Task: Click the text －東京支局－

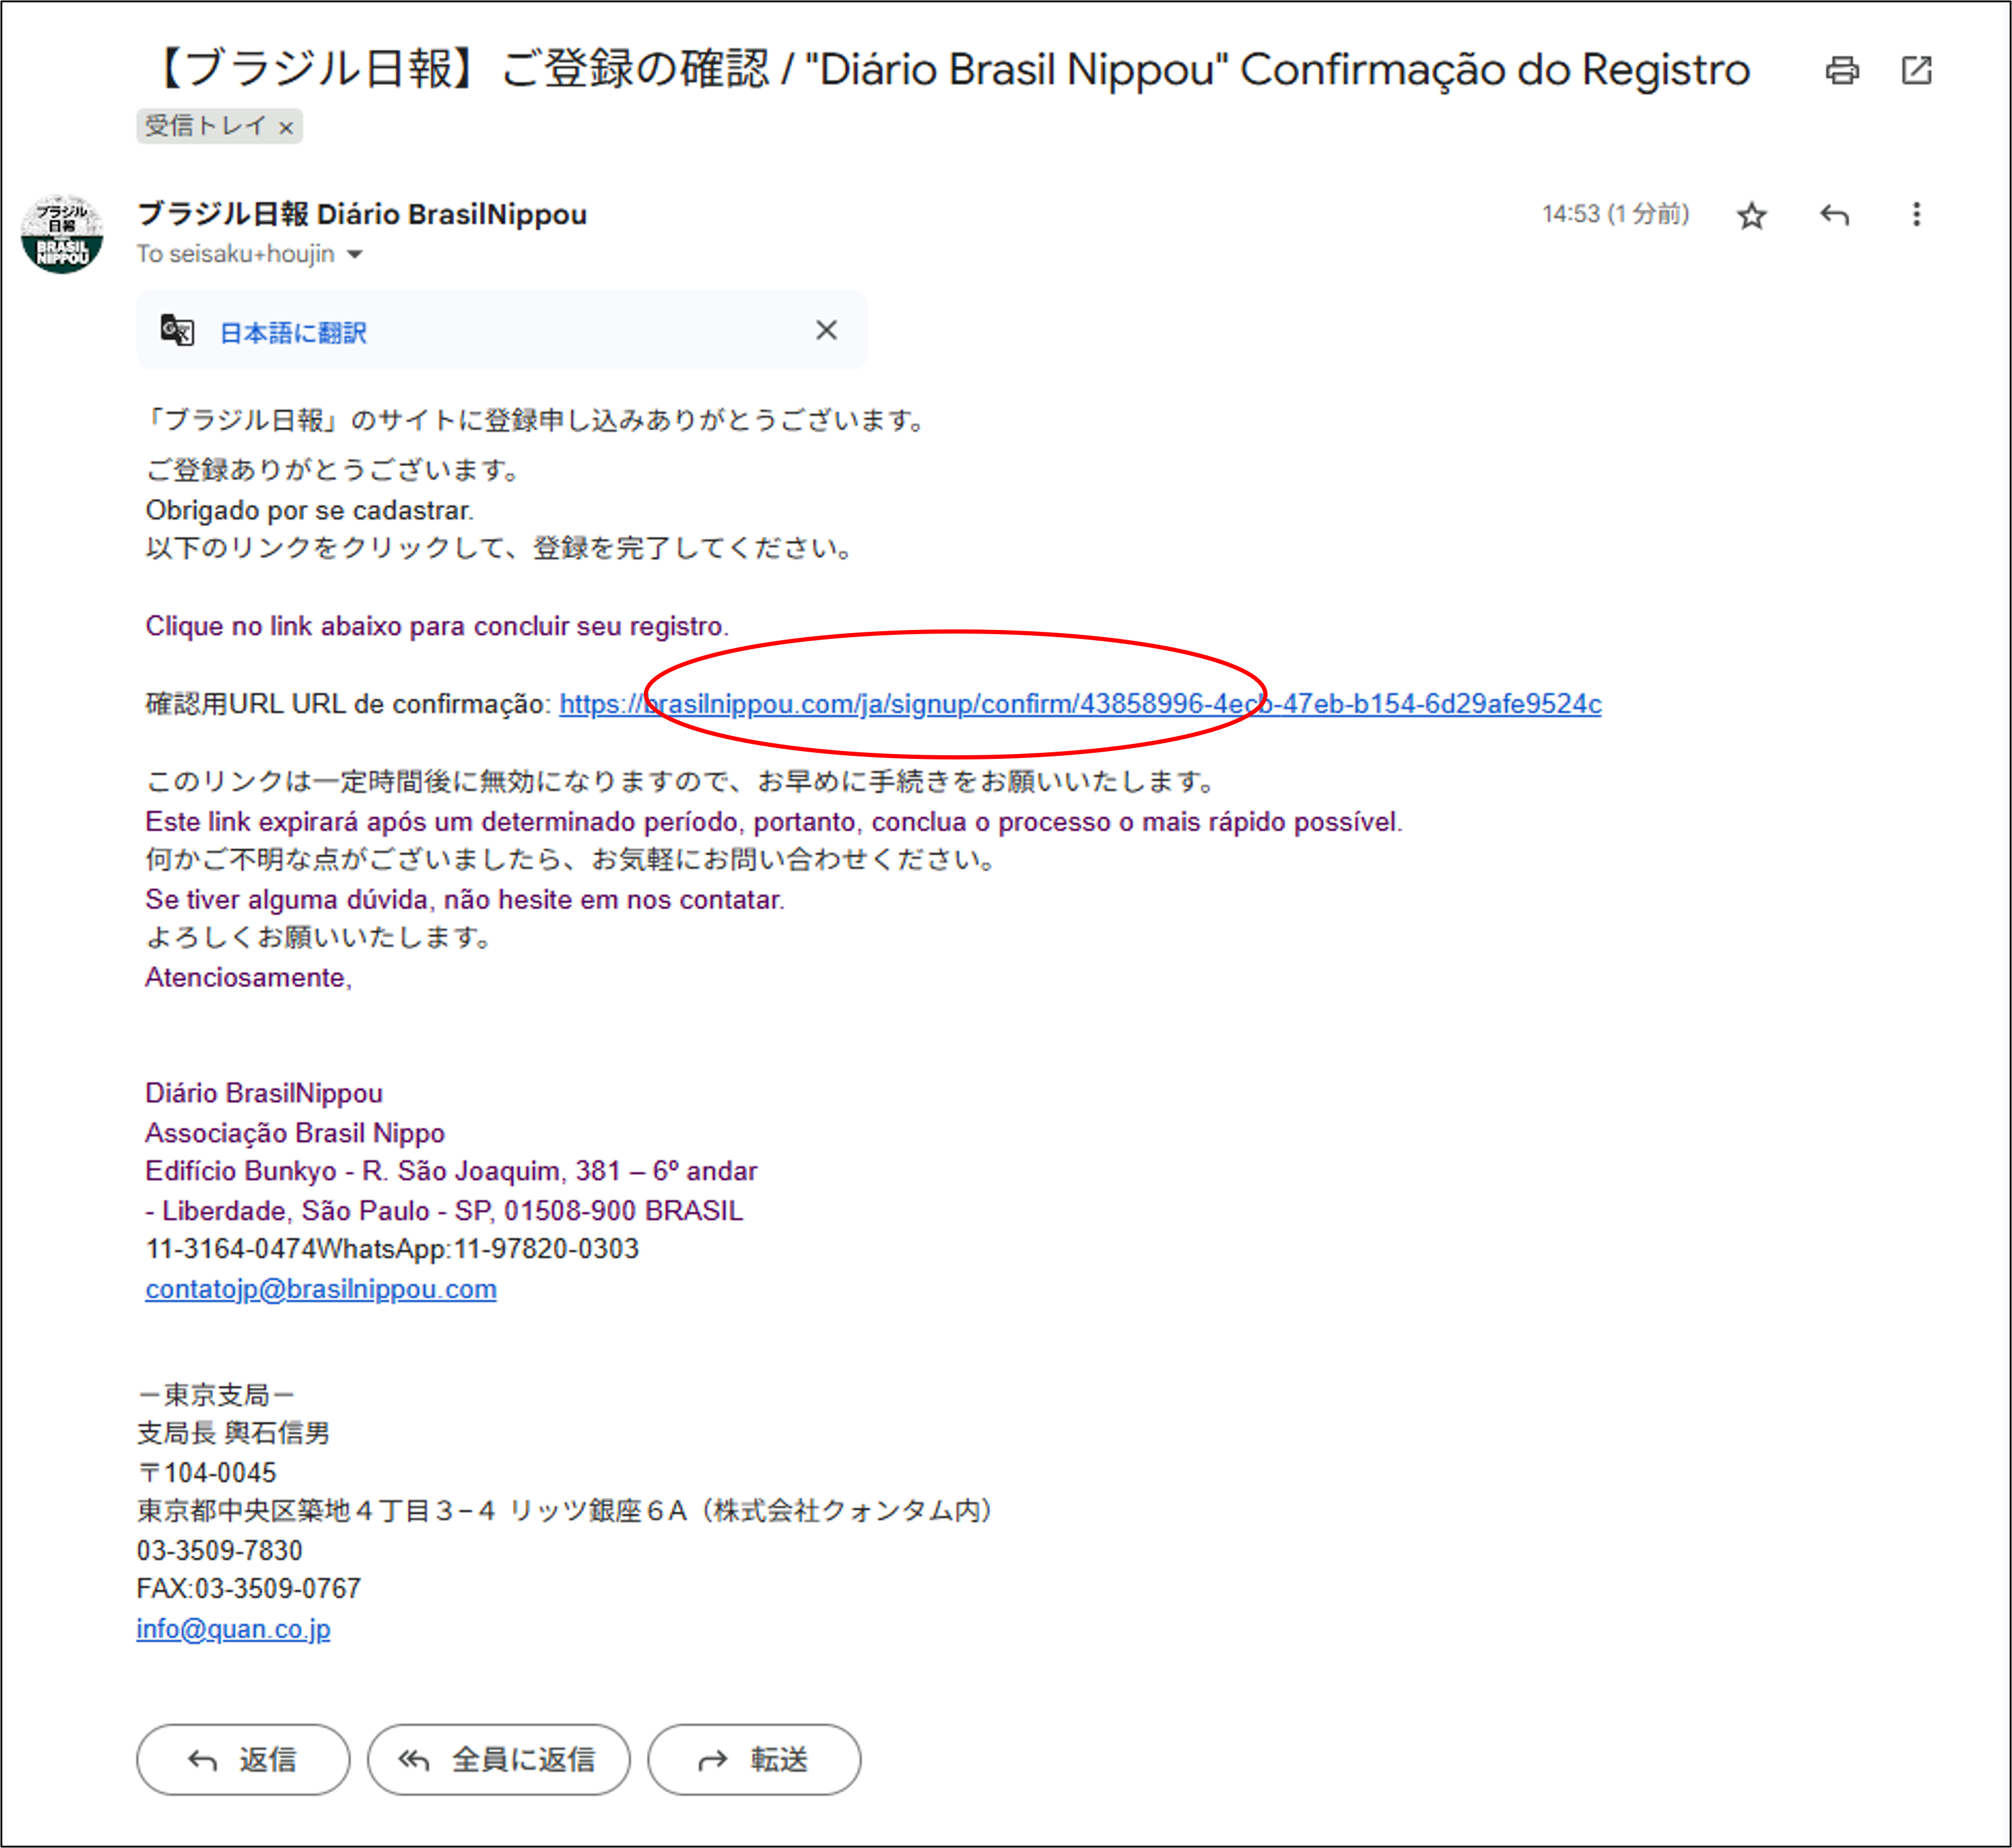Action: click(x=215, y=1394)
